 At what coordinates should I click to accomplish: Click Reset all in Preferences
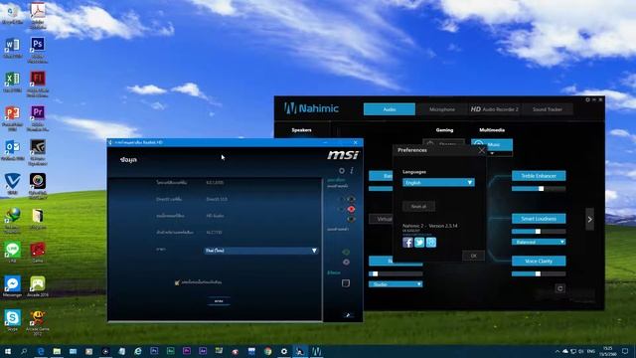click(418, 206)
